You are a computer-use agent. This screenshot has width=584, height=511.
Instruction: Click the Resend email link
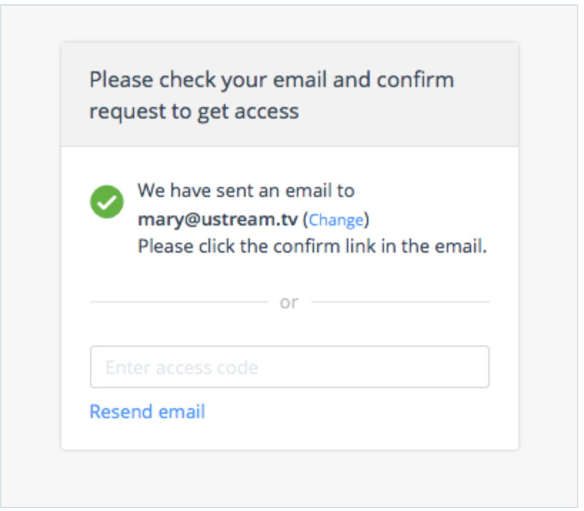148,413
